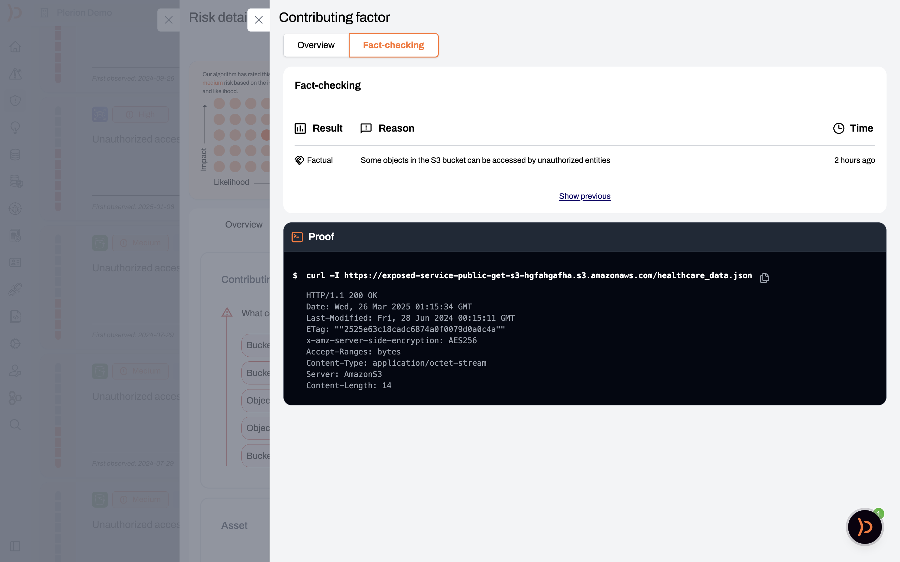
Task: Click the Home icon in sidebar
Action: coord(15,47)
